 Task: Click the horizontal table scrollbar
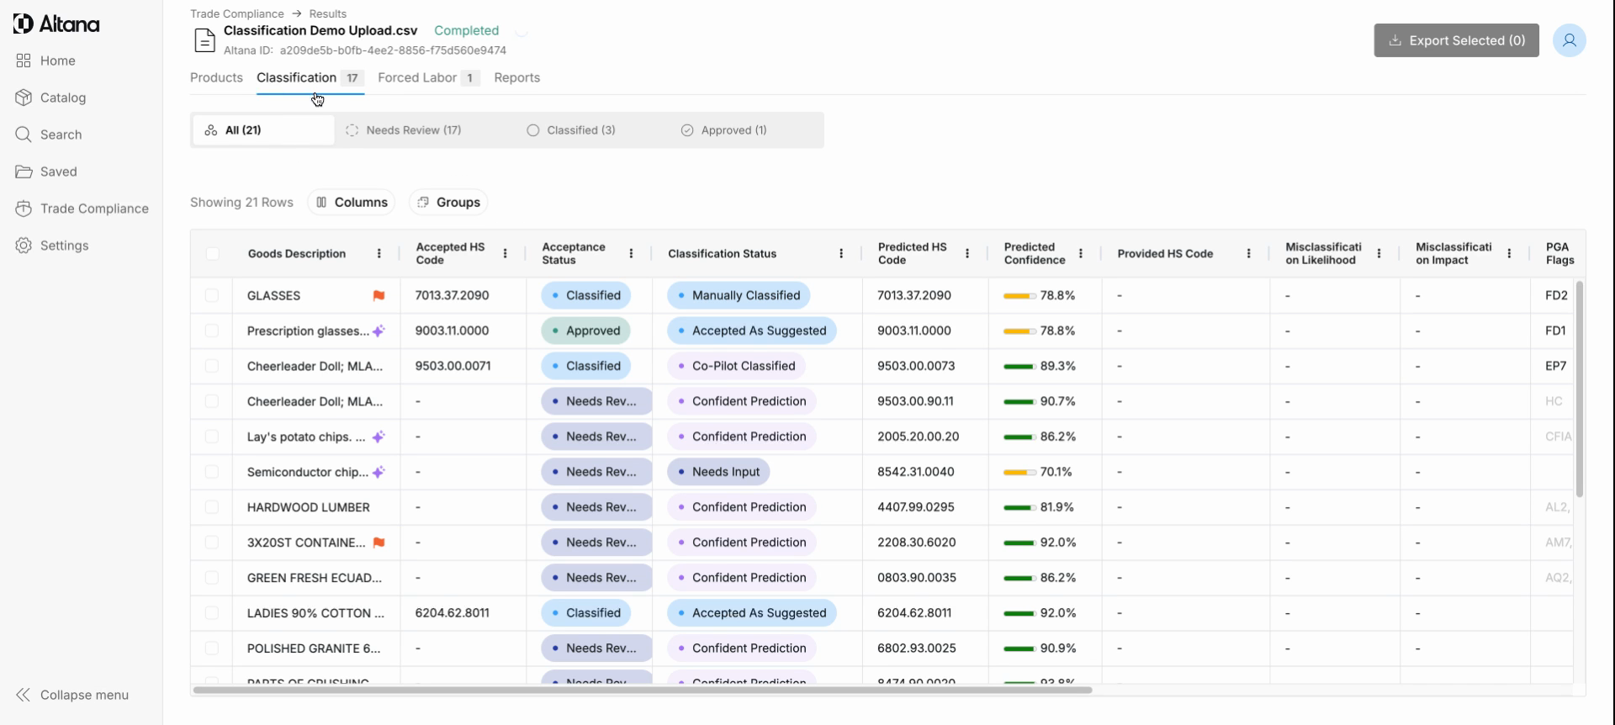(642, 691)
